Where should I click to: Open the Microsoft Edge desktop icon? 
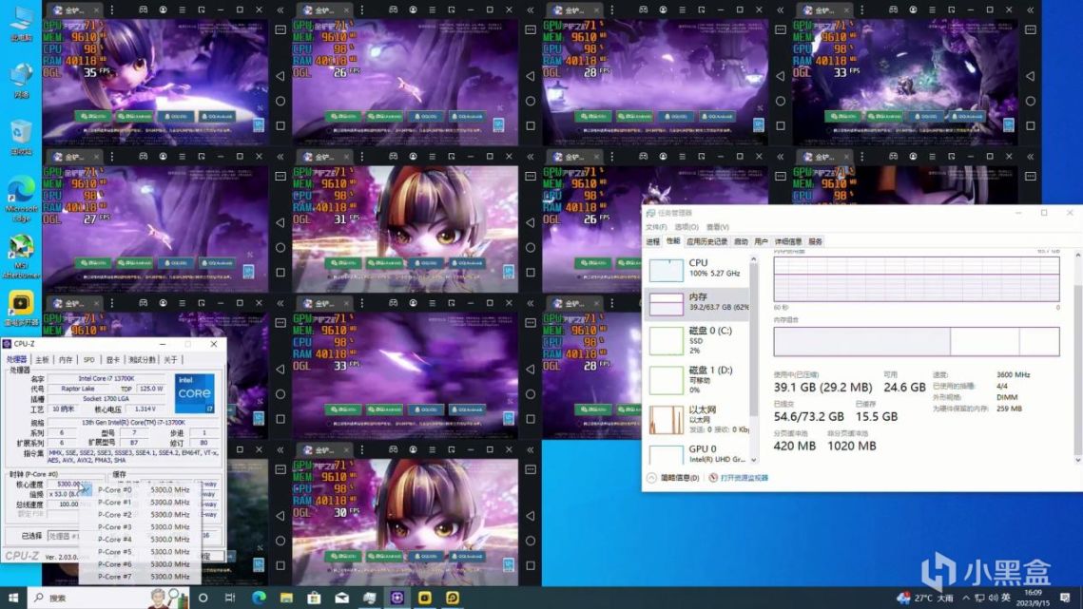tap(21, 200)
